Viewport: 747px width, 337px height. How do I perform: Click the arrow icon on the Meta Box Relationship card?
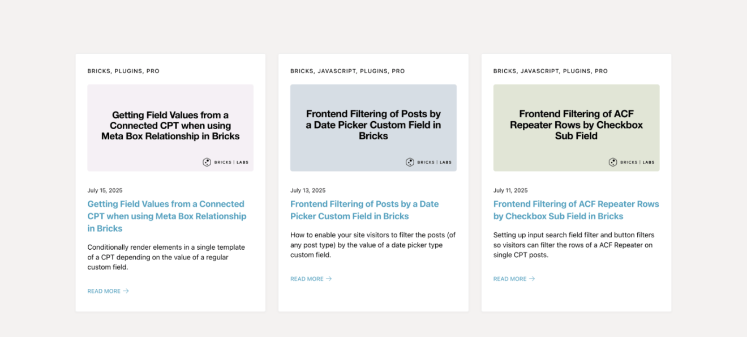(126, 291)
